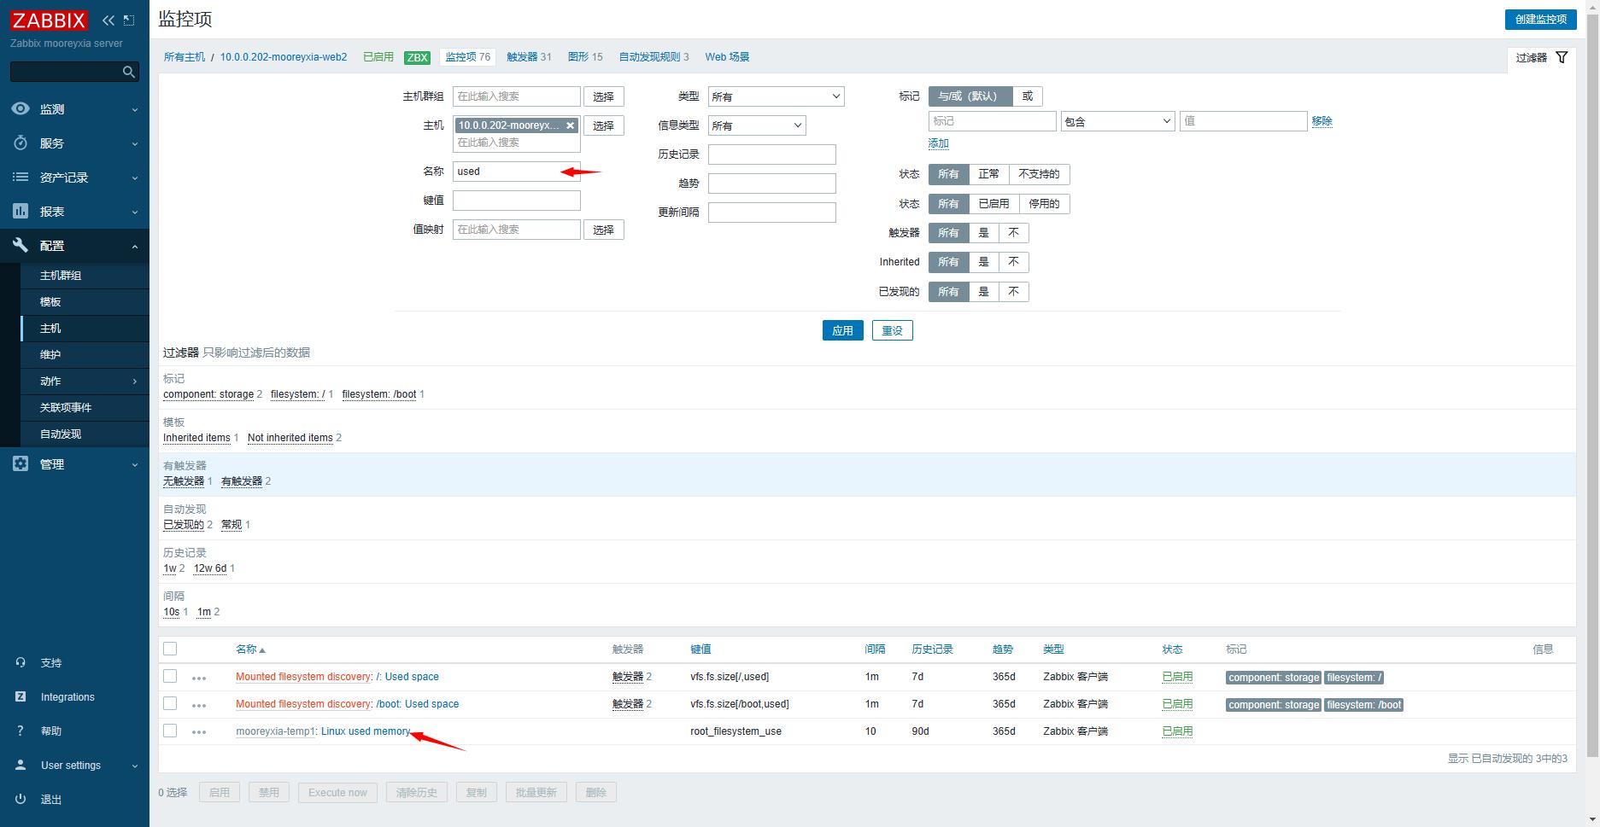Toggle the filter funnel icon
The image size is (1600, 827).
point(1562,57)
